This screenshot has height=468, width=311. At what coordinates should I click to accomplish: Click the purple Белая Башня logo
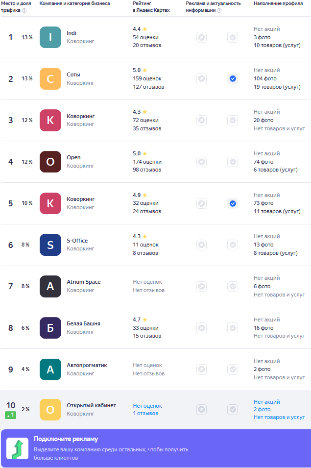pyautogui.click(x=50, y=328)
